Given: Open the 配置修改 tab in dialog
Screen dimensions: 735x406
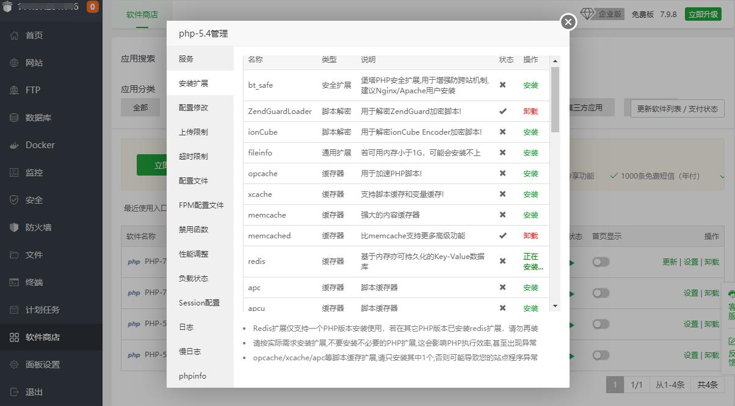Looking at the screenshot, I should point(194,107).
